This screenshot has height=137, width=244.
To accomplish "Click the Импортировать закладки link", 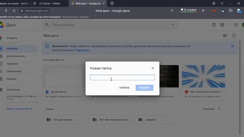I will click(x=75, y=17).
